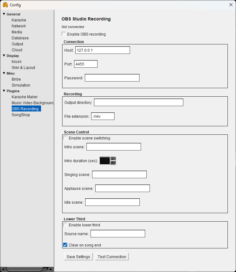Collapse the Plugins tree section
Image resolution: width=236 pixels, height=272 pixels.
point(4,91)
